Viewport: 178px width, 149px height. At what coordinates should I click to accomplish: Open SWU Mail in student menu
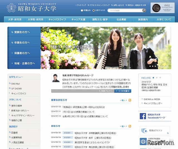coord(16,84)
